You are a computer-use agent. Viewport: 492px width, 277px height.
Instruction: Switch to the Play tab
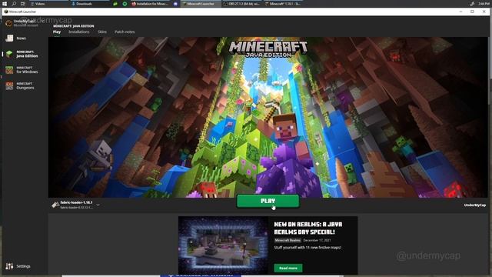[57, 32]
